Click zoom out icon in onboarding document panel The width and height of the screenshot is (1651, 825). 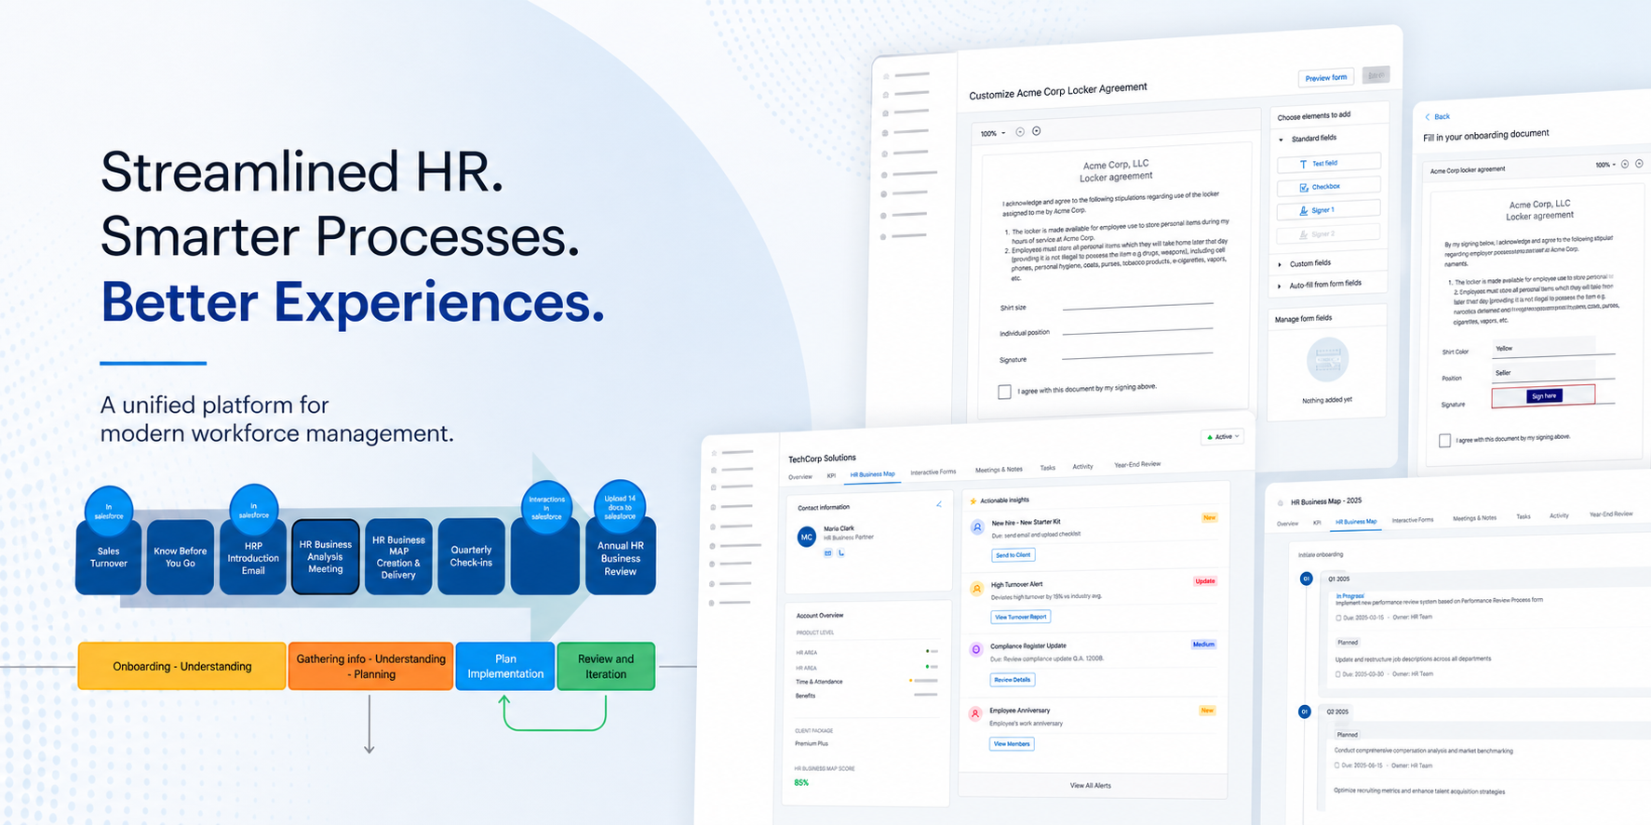pyautogui.click(x=1625, y=164)
